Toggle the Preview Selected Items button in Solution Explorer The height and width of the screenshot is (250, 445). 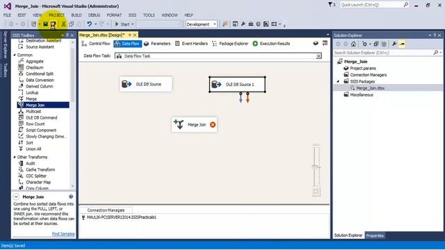click(402, 44)
